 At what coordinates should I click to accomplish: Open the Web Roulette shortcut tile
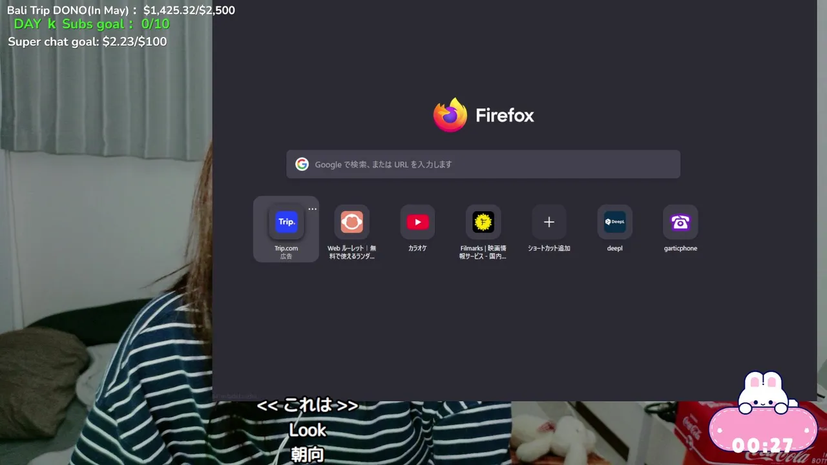coord(352,222)
